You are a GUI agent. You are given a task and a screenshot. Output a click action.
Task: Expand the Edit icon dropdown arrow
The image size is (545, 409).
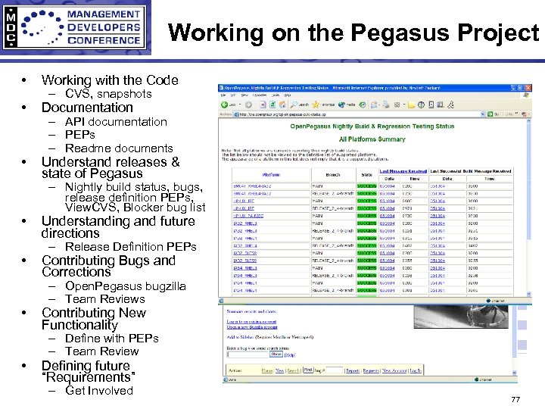coord(404,105)
